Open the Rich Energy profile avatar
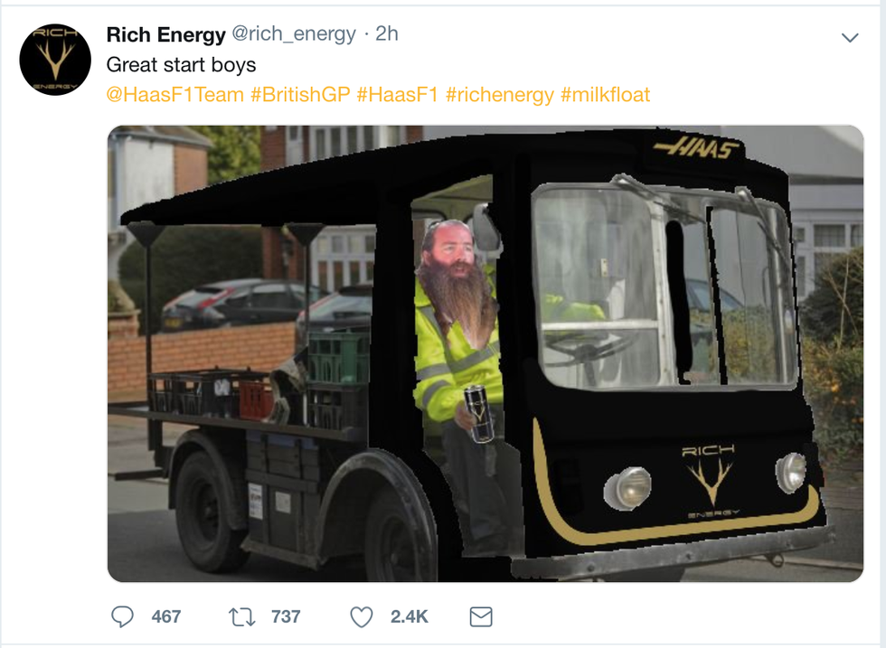Viewport: 886px width, 648px height. (x=55, y=60)
